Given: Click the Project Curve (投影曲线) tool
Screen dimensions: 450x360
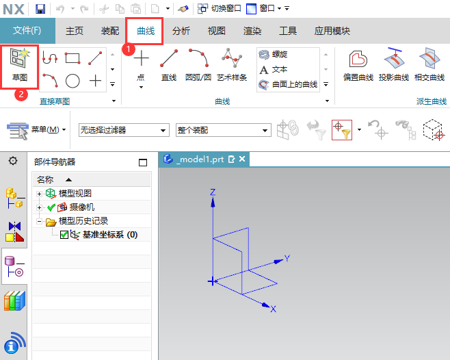Looking at the screenshot, I should coord(394,65).
